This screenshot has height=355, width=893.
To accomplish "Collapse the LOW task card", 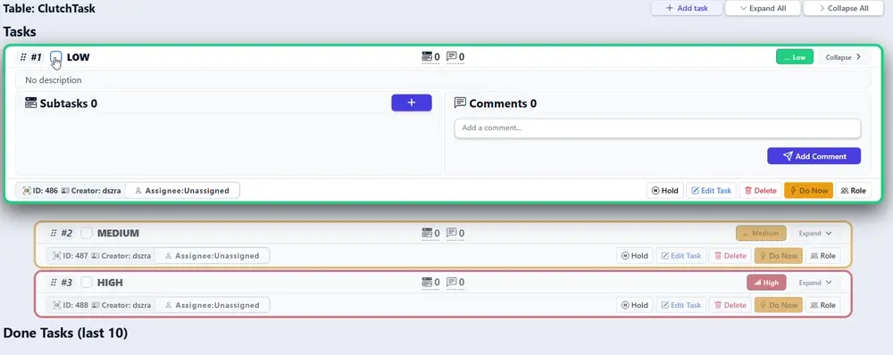I will (844, 57).
